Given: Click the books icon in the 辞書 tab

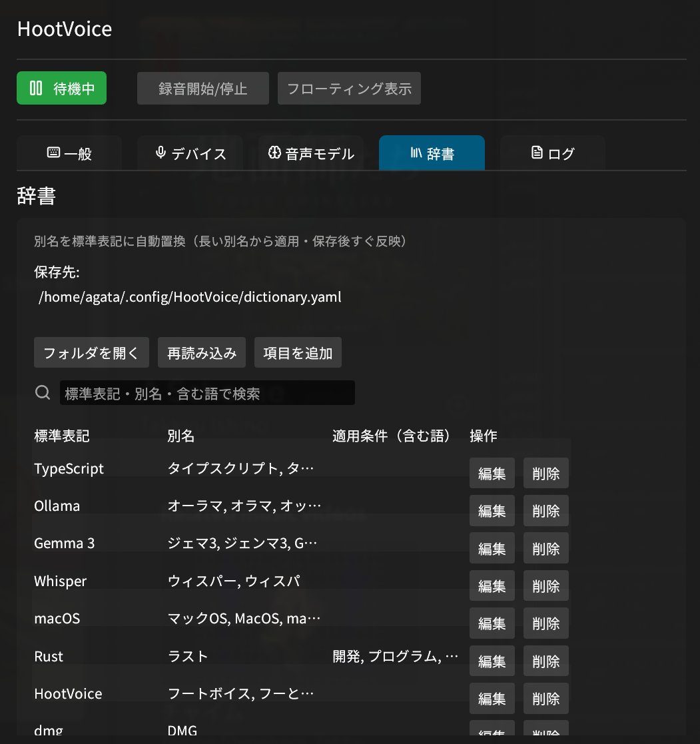Looking at the screenshot, I should (x=416, y=153).
